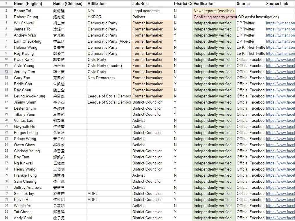
Task: Select row number 12 header
Action: (x=6, y=72)
